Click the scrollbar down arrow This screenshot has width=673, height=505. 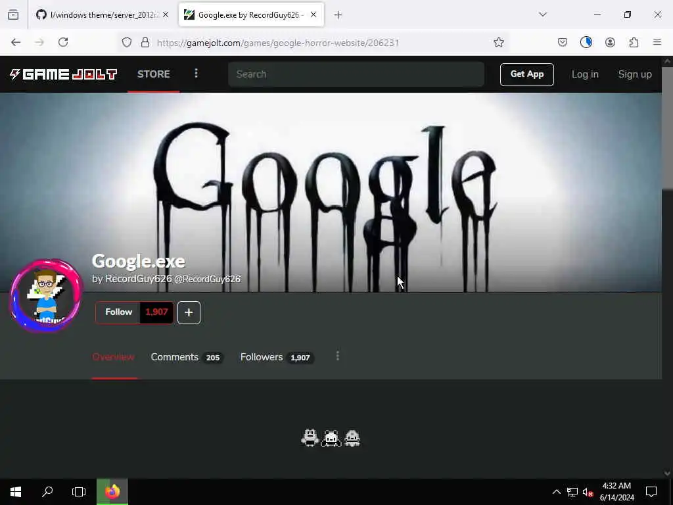(668, 473)
